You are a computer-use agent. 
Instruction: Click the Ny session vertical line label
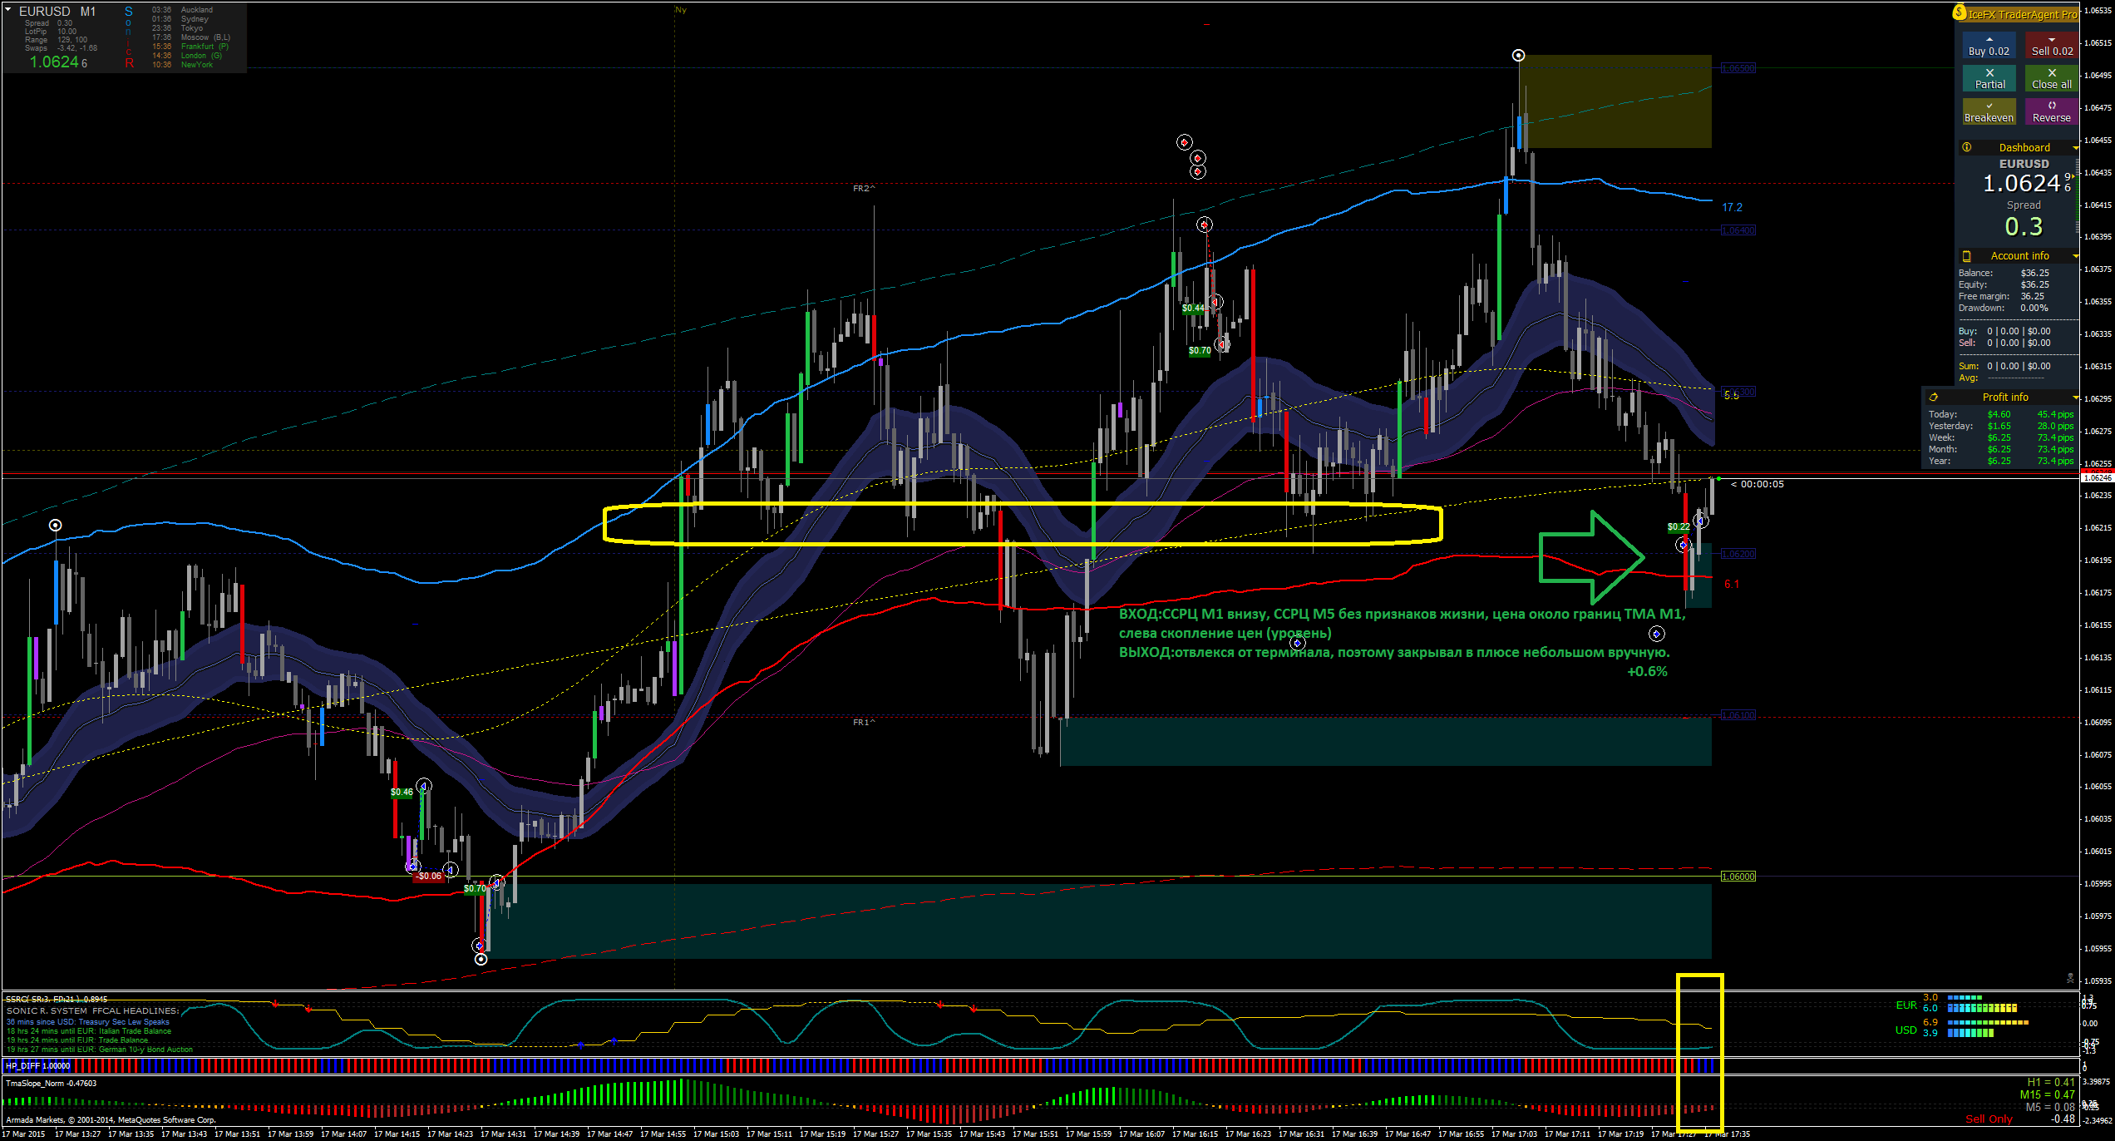(680, 10)
